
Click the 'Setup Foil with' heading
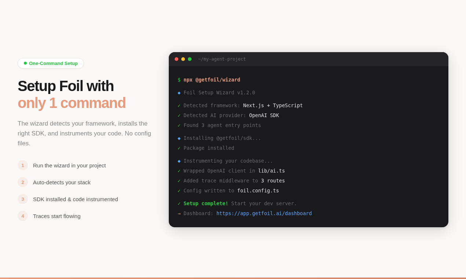click(66, 86)
